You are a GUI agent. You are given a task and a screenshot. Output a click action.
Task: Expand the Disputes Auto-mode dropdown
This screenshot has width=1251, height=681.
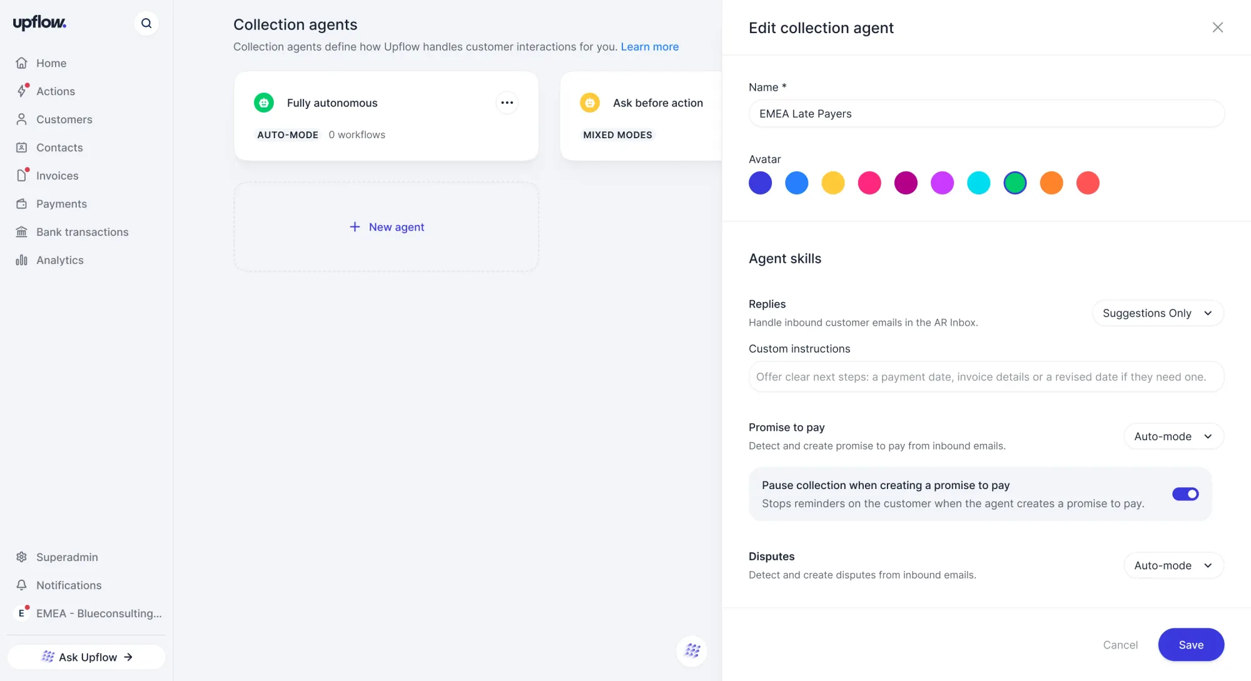(x=1173, y=565)
